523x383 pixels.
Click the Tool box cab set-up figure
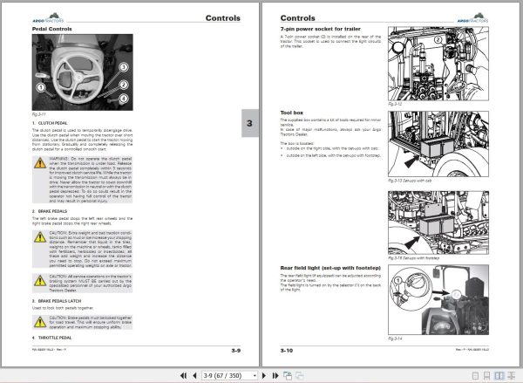click(438, 144)
